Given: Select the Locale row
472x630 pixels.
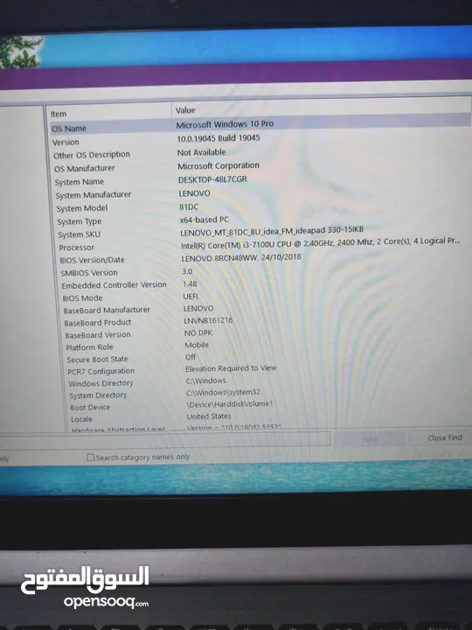Looking at the screenshot, I should [271, 417].
